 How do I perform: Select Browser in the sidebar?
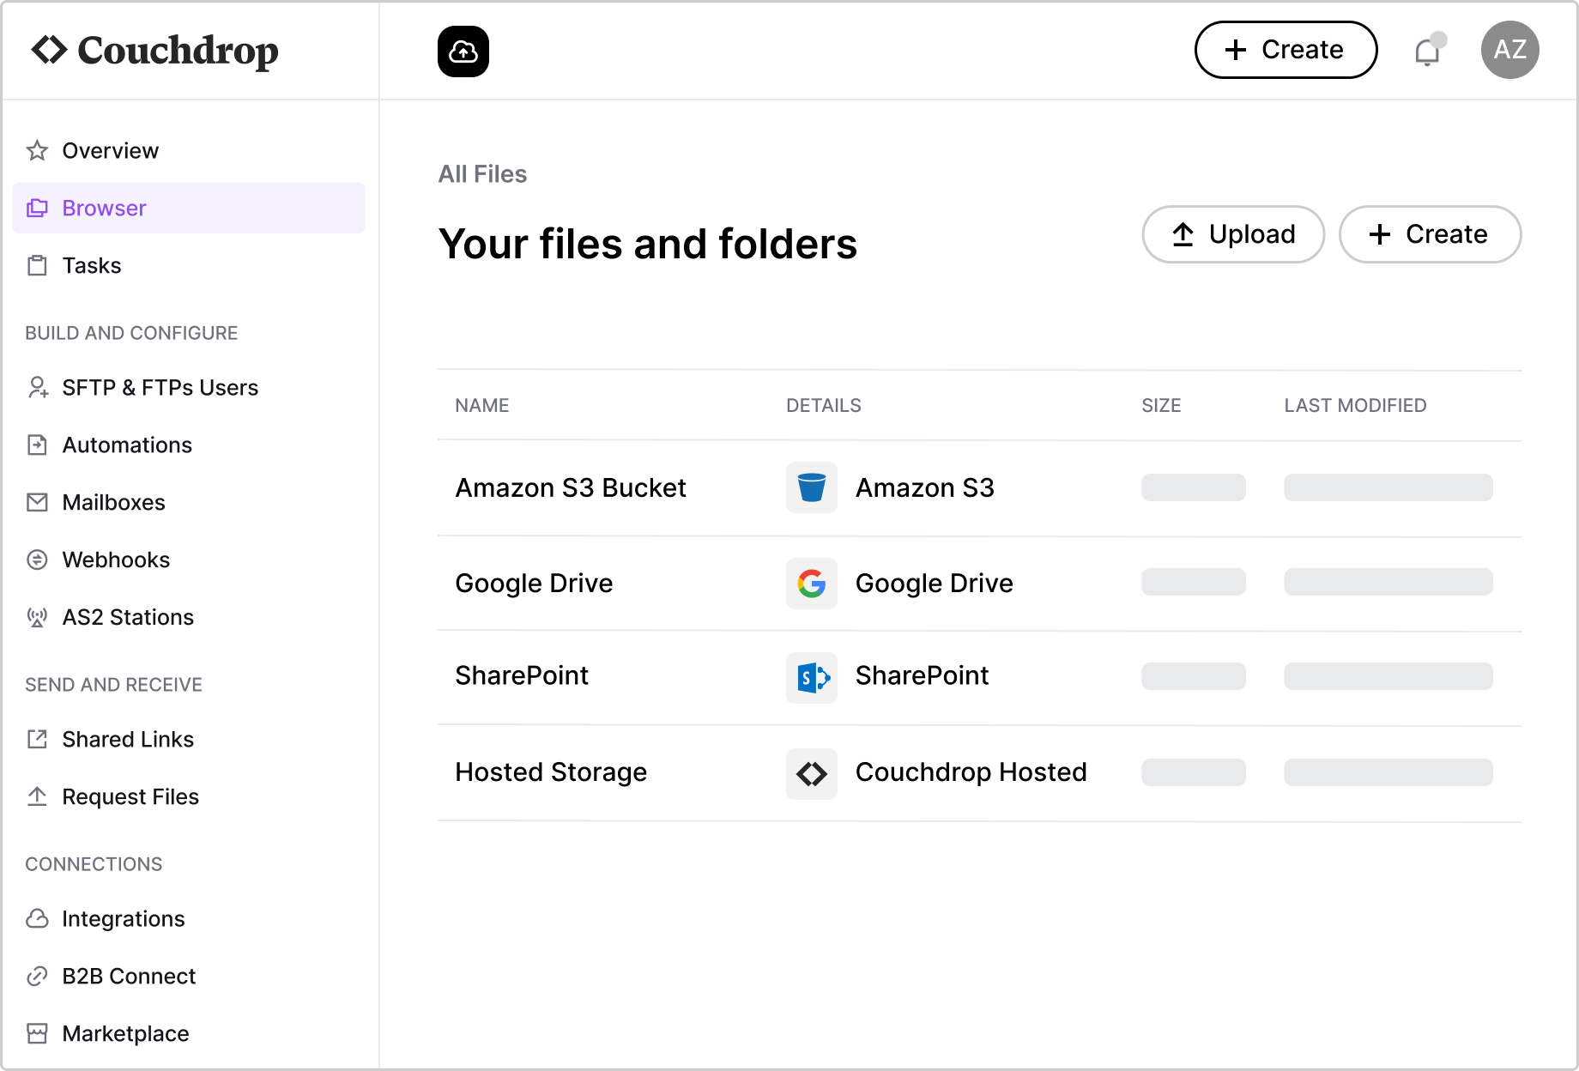[189, 208]
